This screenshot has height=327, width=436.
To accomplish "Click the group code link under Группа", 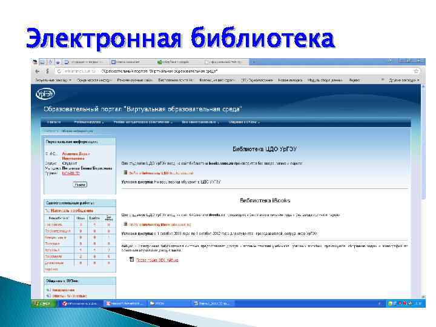I will [71, 173].
